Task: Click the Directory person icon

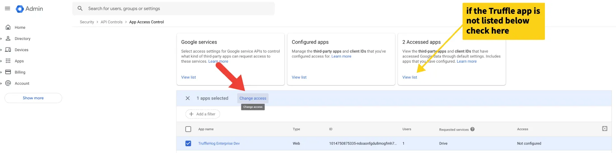Action: coord(8,38)
